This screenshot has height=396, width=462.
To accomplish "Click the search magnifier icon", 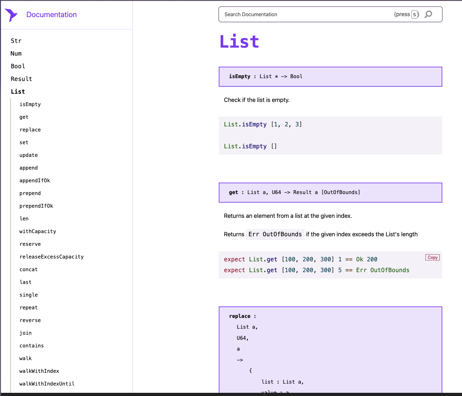I will click(428, 14).
